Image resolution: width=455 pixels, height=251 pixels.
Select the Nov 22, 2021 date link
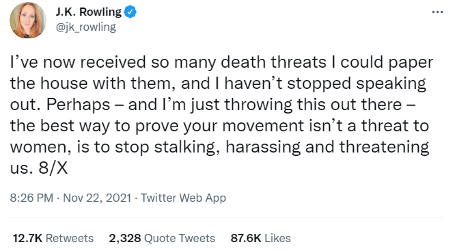click(x=97, y=198)
